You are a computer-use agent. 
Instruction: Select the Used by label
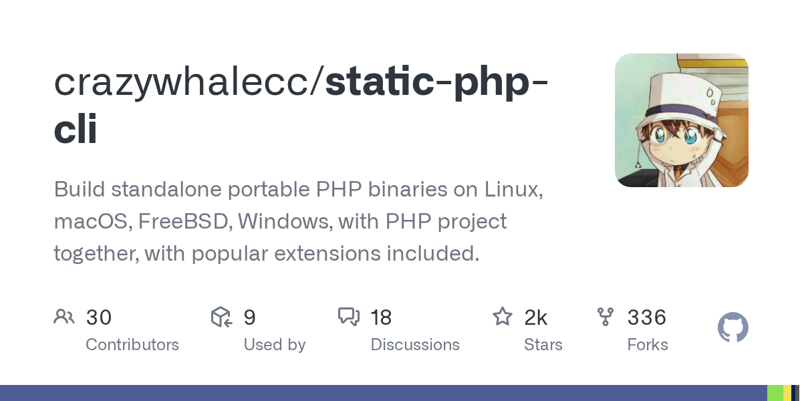pyautogui.click(x=274, y=345)
